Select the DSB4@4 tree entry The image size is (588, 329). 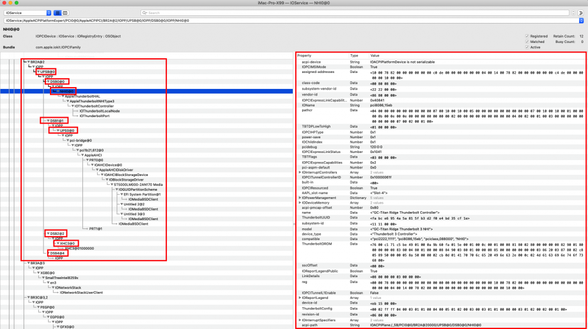57,254
